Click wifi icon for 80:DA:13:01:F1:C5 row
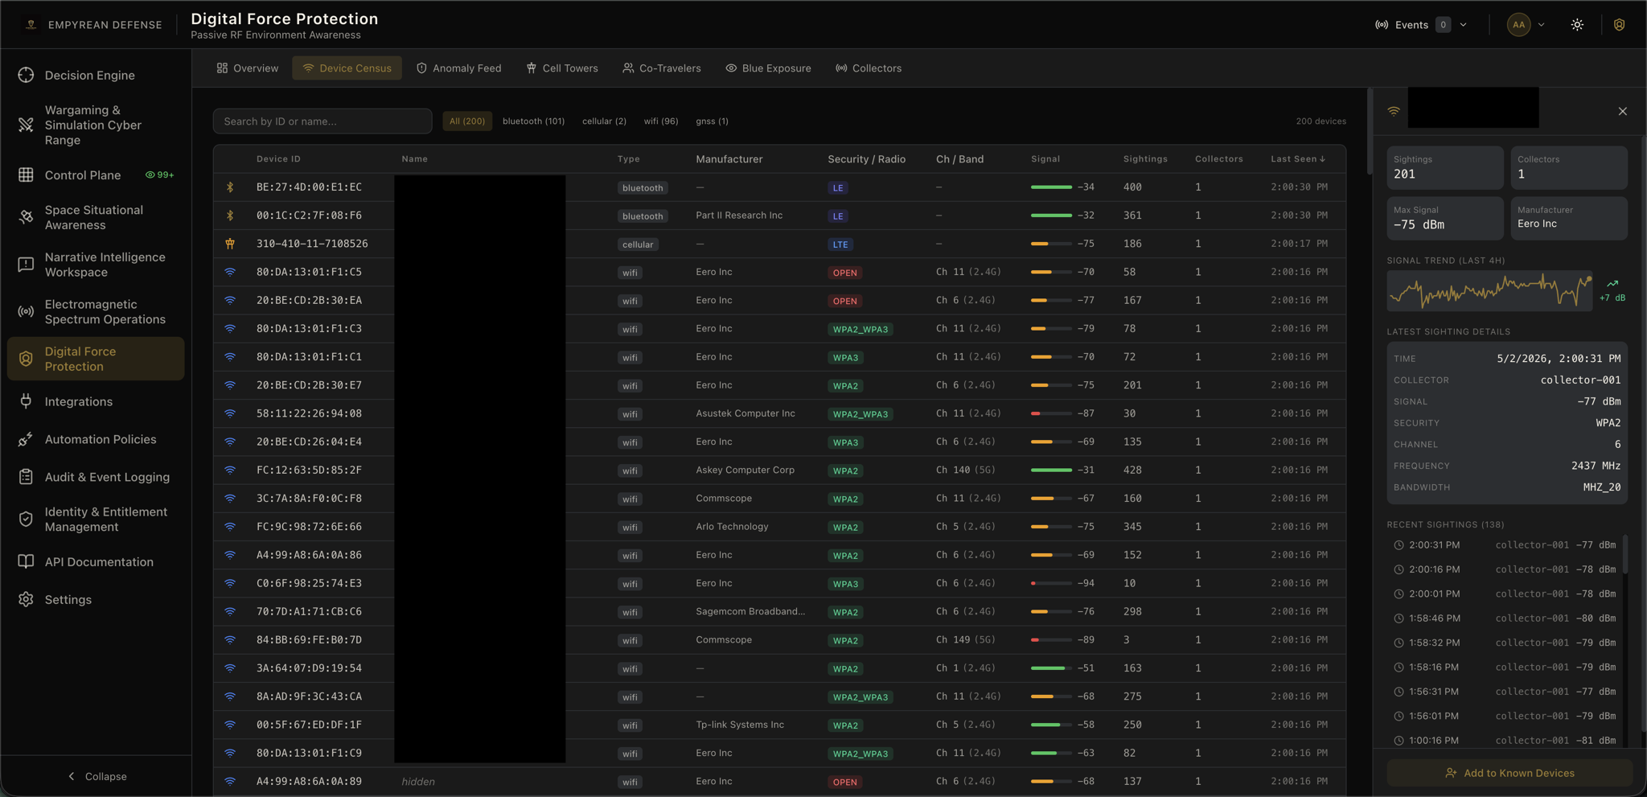This screenshot has width=1647, height=797. point(230,272)
